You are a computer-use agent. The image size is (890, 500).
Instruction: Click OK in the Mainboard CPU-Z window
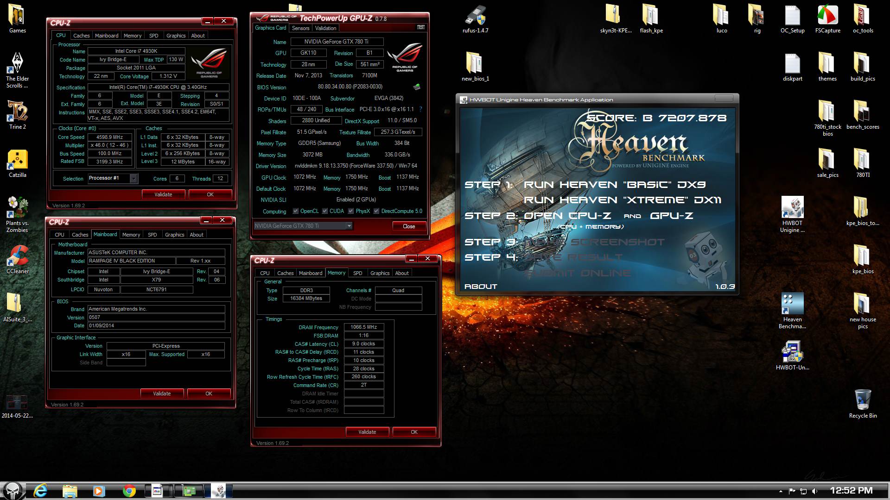pyautogui.click(x=209, y=394)
